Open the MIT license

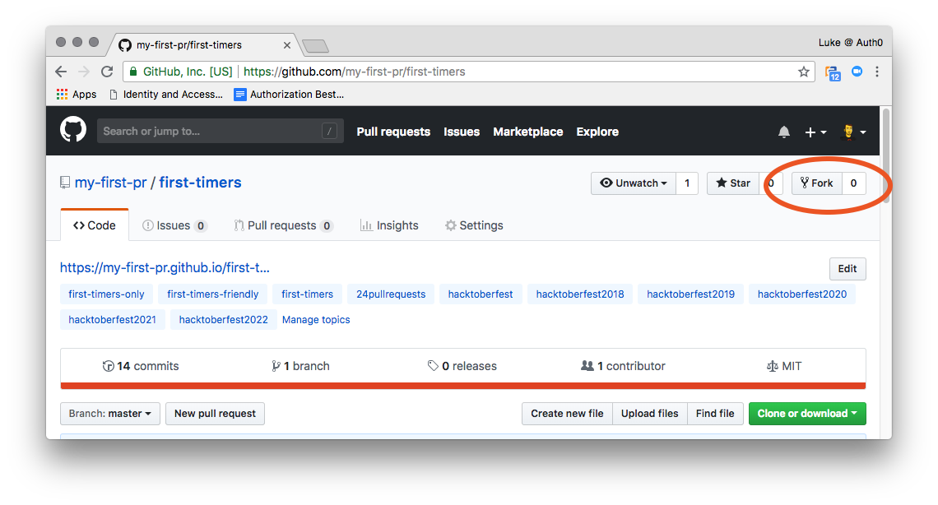click(x=783, y=366)
